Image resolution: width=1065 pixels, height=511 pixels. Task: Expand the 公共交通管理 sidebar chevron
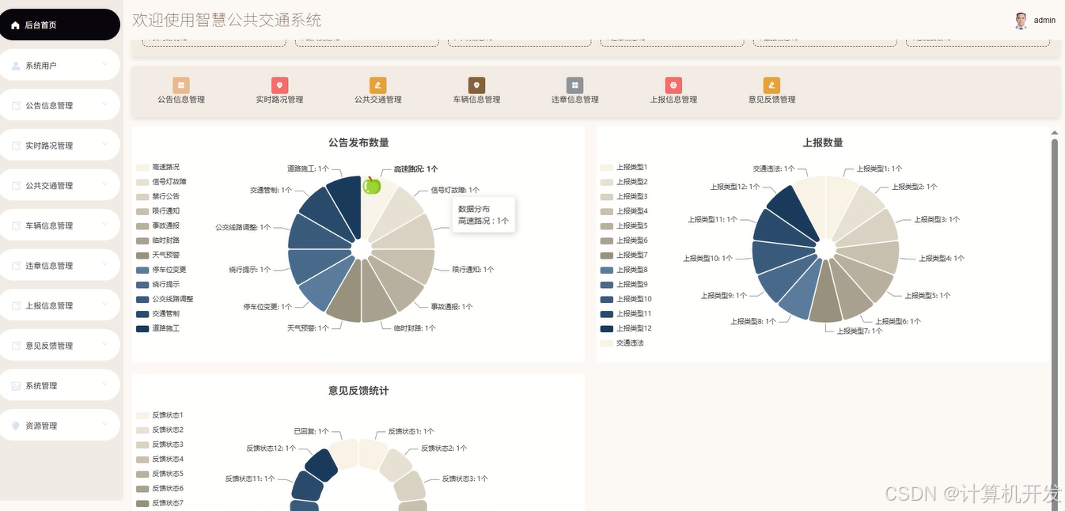[x=105, y=184]
